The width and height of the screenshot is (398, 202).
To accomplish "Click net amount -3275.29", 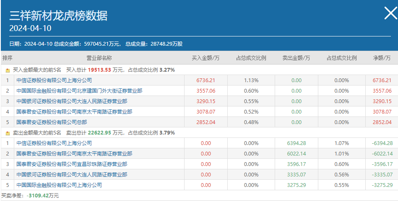I will point(382,185).
